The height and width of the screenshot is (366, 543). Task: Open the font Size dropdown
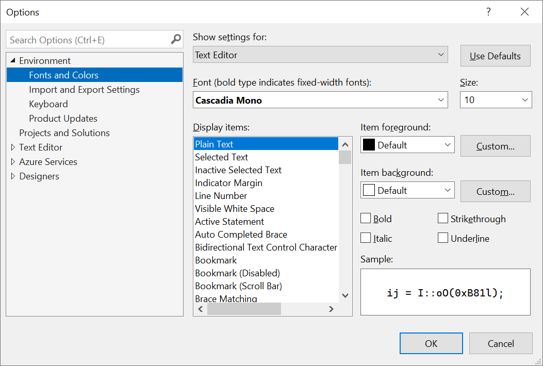click(x=496, y=100)
